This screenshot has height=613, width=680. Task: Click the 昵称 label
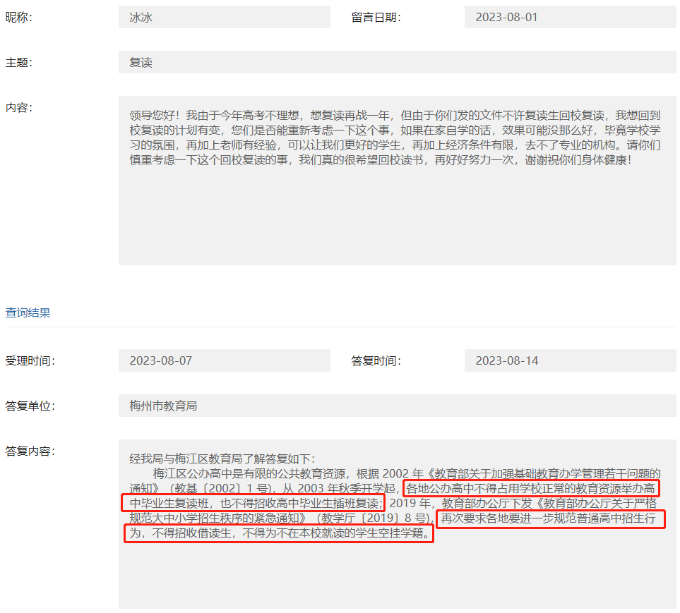pyautogui.click(x=18, y=18)
